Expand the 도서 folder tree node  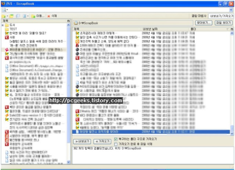(3, 25)
